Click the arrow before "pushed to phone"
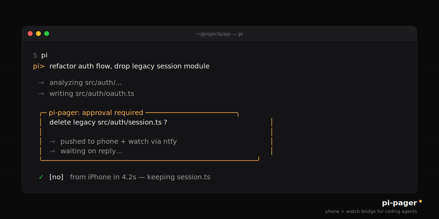Viewport: 439px width, 219px height. (x=52, y=142)
